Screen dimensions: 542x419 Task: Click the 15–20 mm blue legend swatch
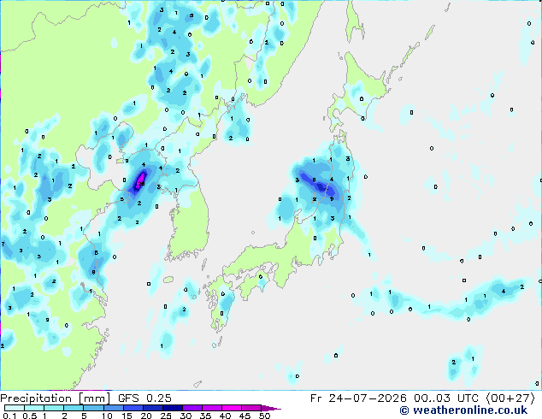133,408
